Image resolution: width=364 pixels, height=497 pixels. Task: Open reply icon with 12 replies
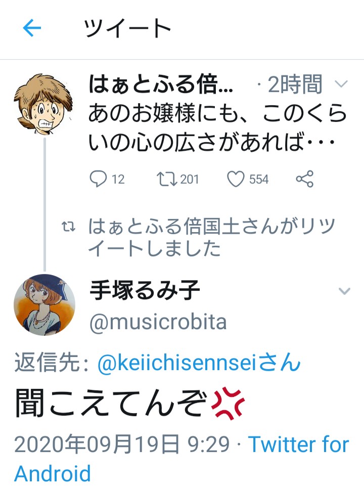tap(98, 179)
